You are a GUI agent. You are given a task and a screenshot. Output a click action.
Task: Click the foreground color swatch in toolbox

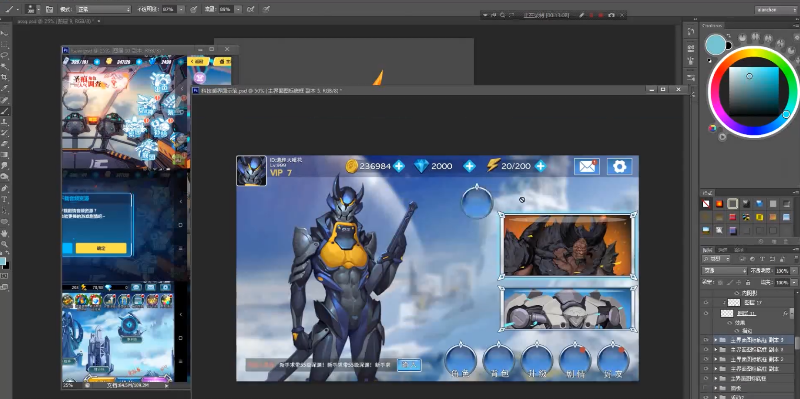click(x=2, y=261)
